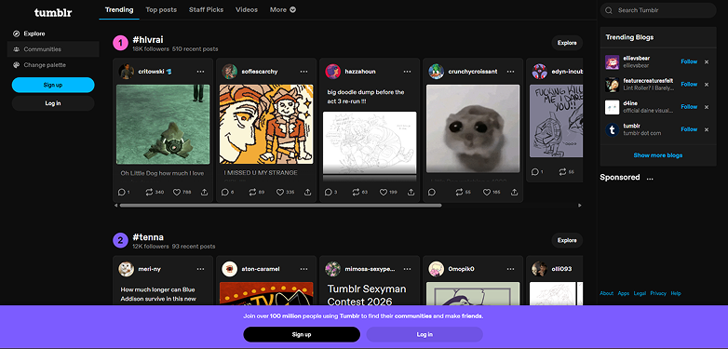Open critowski's Little Dog image

pos(163,125)
